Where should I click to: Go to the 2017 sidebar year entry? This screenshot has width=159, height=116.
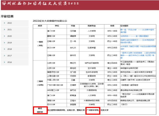(10, 56)
